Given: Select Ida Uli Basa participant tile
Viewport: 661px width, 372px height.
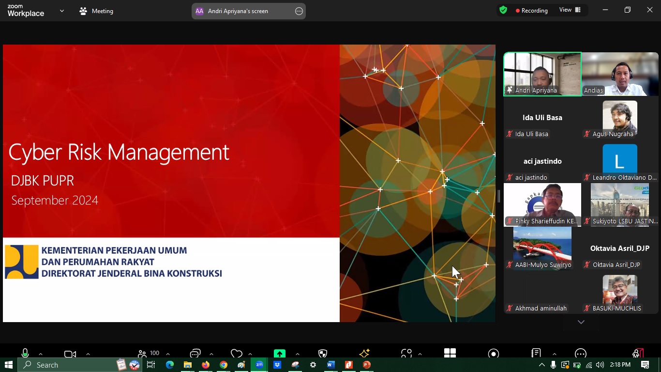Looking at the screenshot, I should 542,118.
